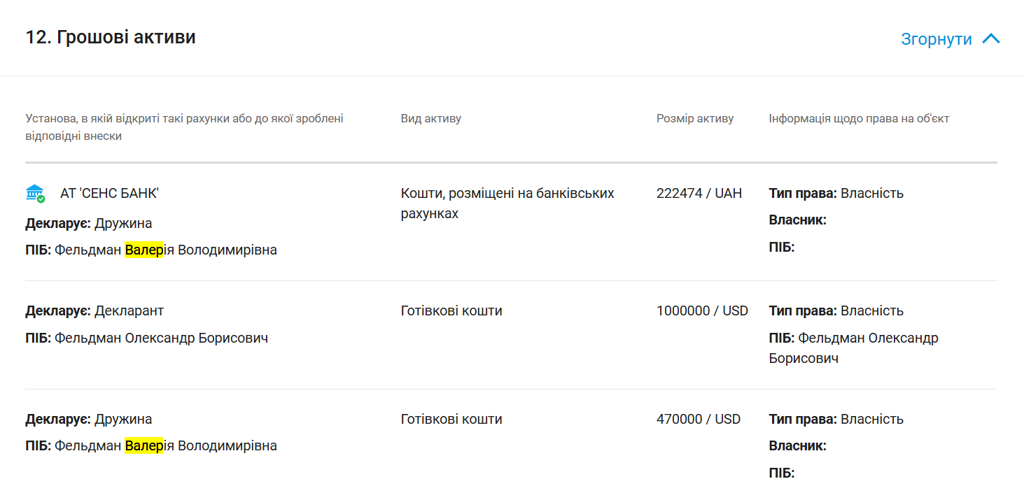
Task: Collapse the section with the chevron-up arrow
Action: click(x=991, y=38)
